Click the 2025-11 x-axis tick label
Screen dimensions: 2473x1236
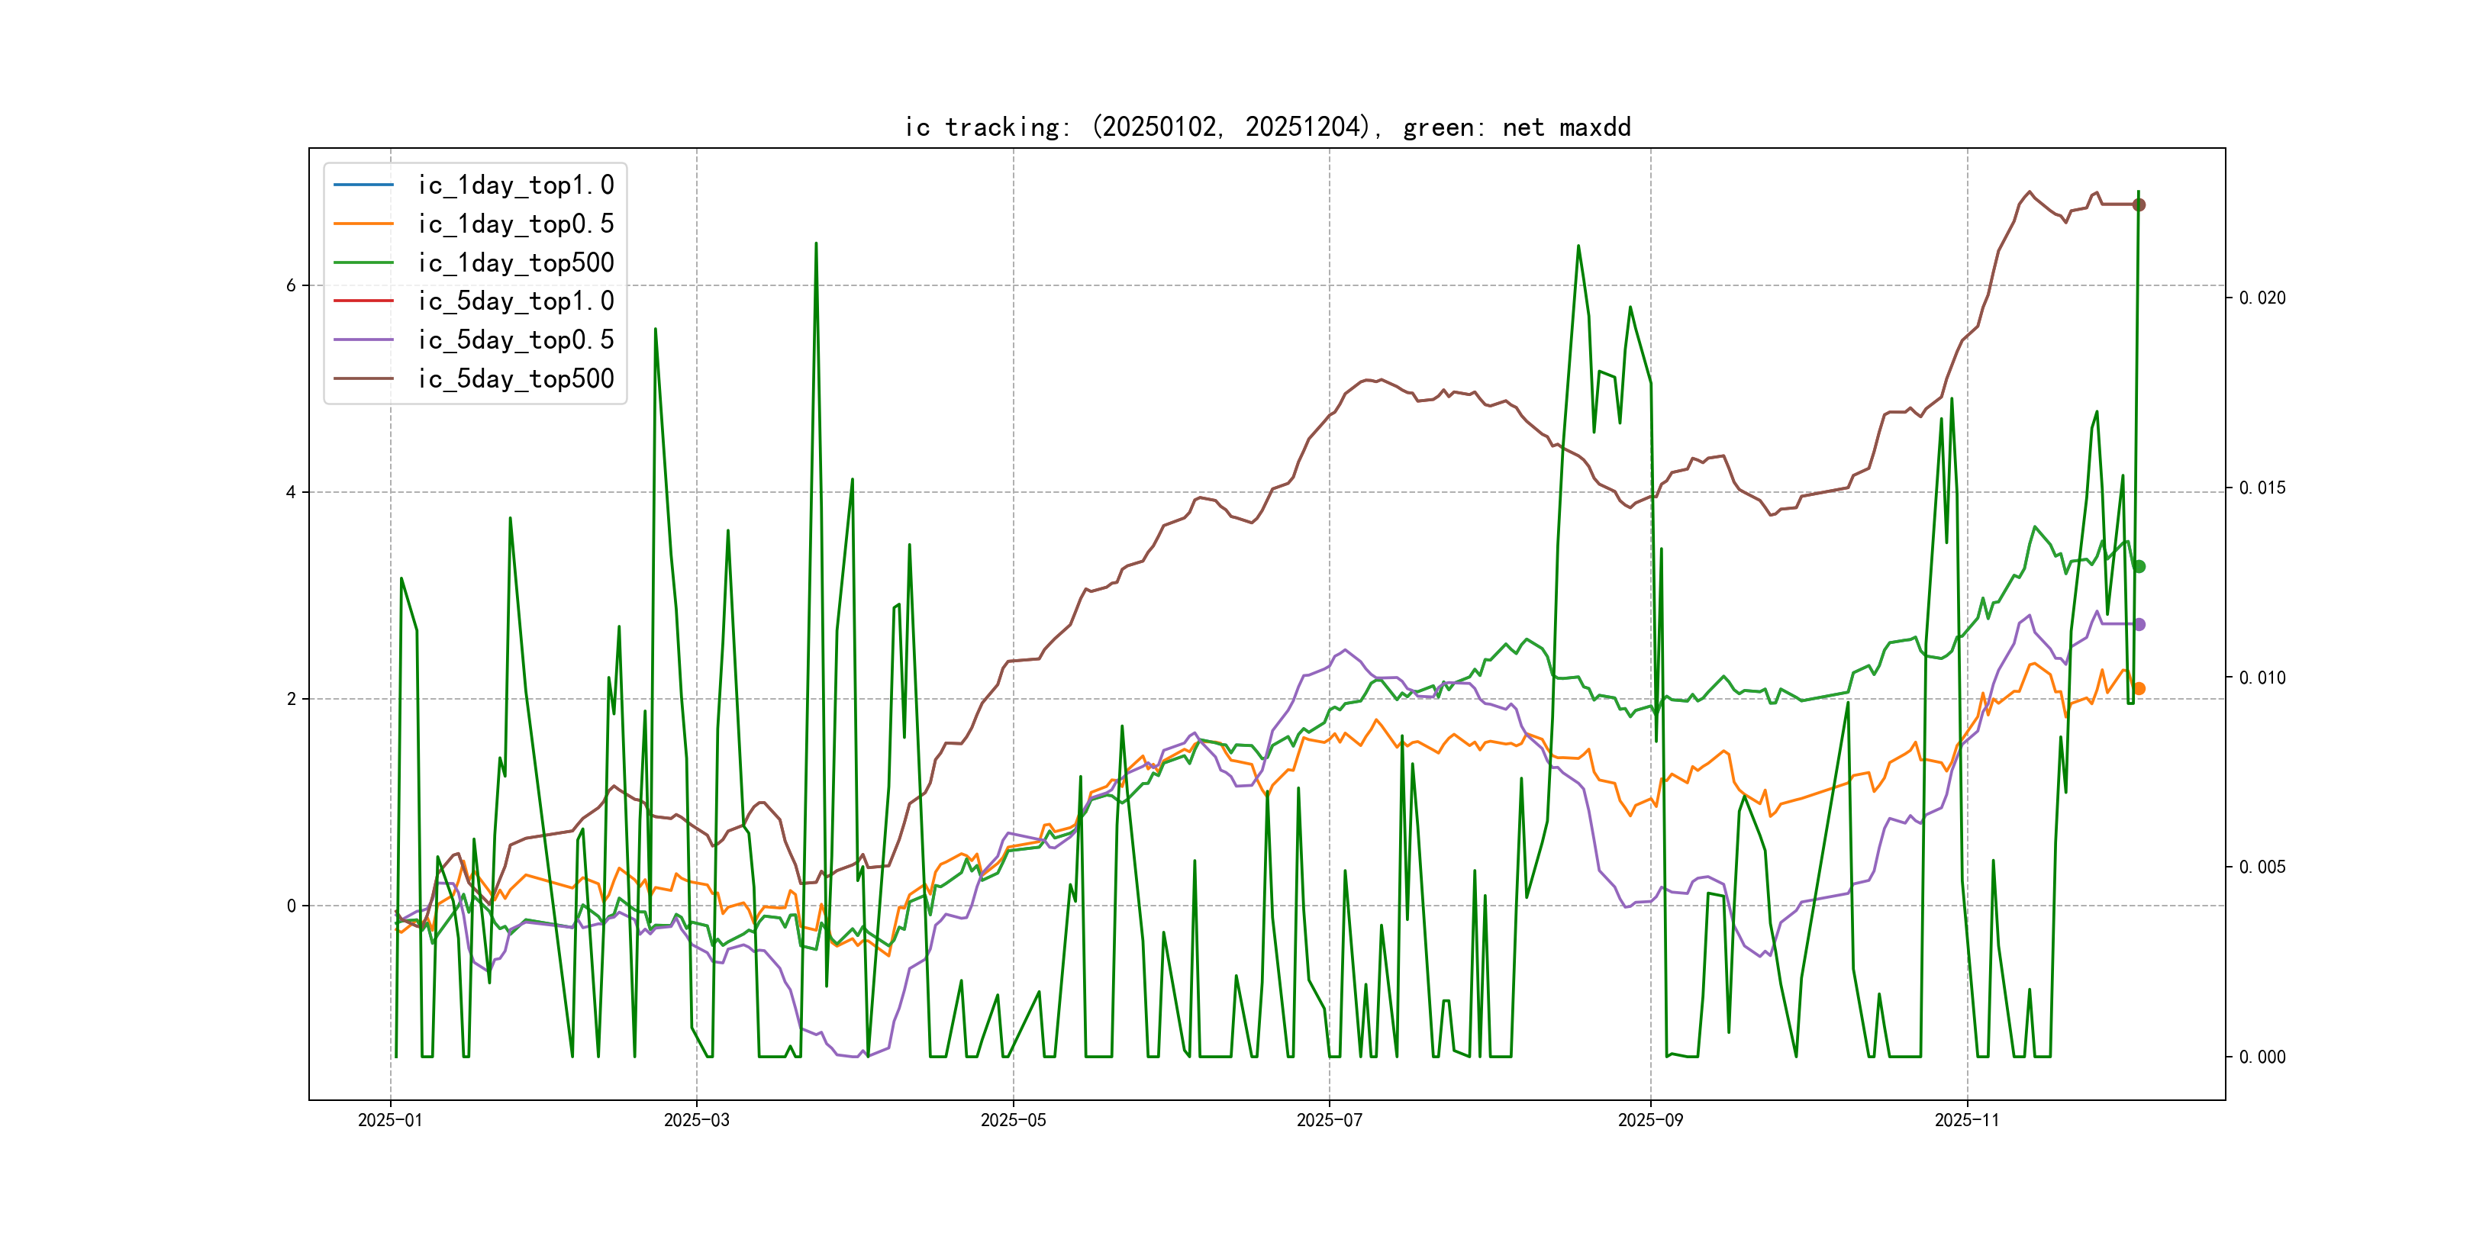1966,1120
